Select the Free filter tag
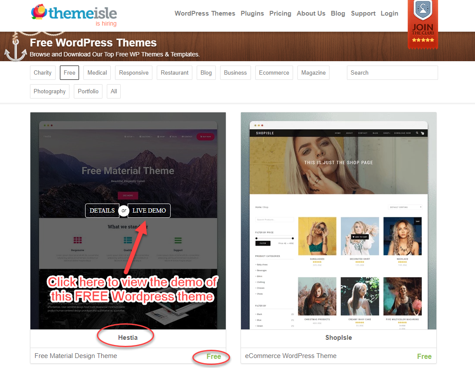Image resolution: width=475 pixels, height=368 pixels. [69, 73]
